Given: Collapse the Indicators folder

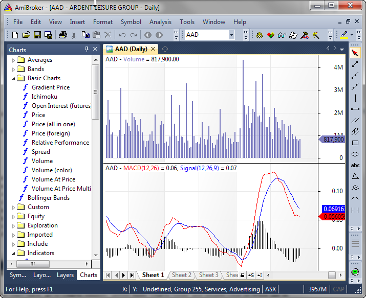Looking at the screenshot, I should pos(13,254).
